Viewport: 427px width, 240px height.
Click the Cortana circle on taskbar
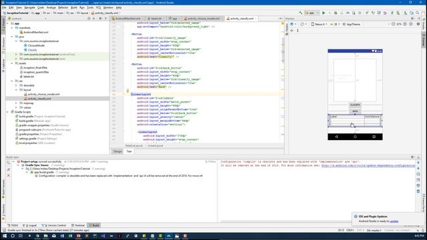(12, 236)
